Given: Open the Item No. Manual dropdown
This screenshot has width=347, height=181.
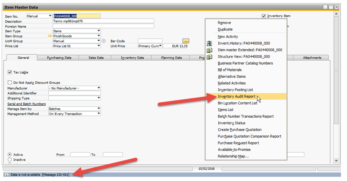Looking at the screenshot, I should point(50,16).
